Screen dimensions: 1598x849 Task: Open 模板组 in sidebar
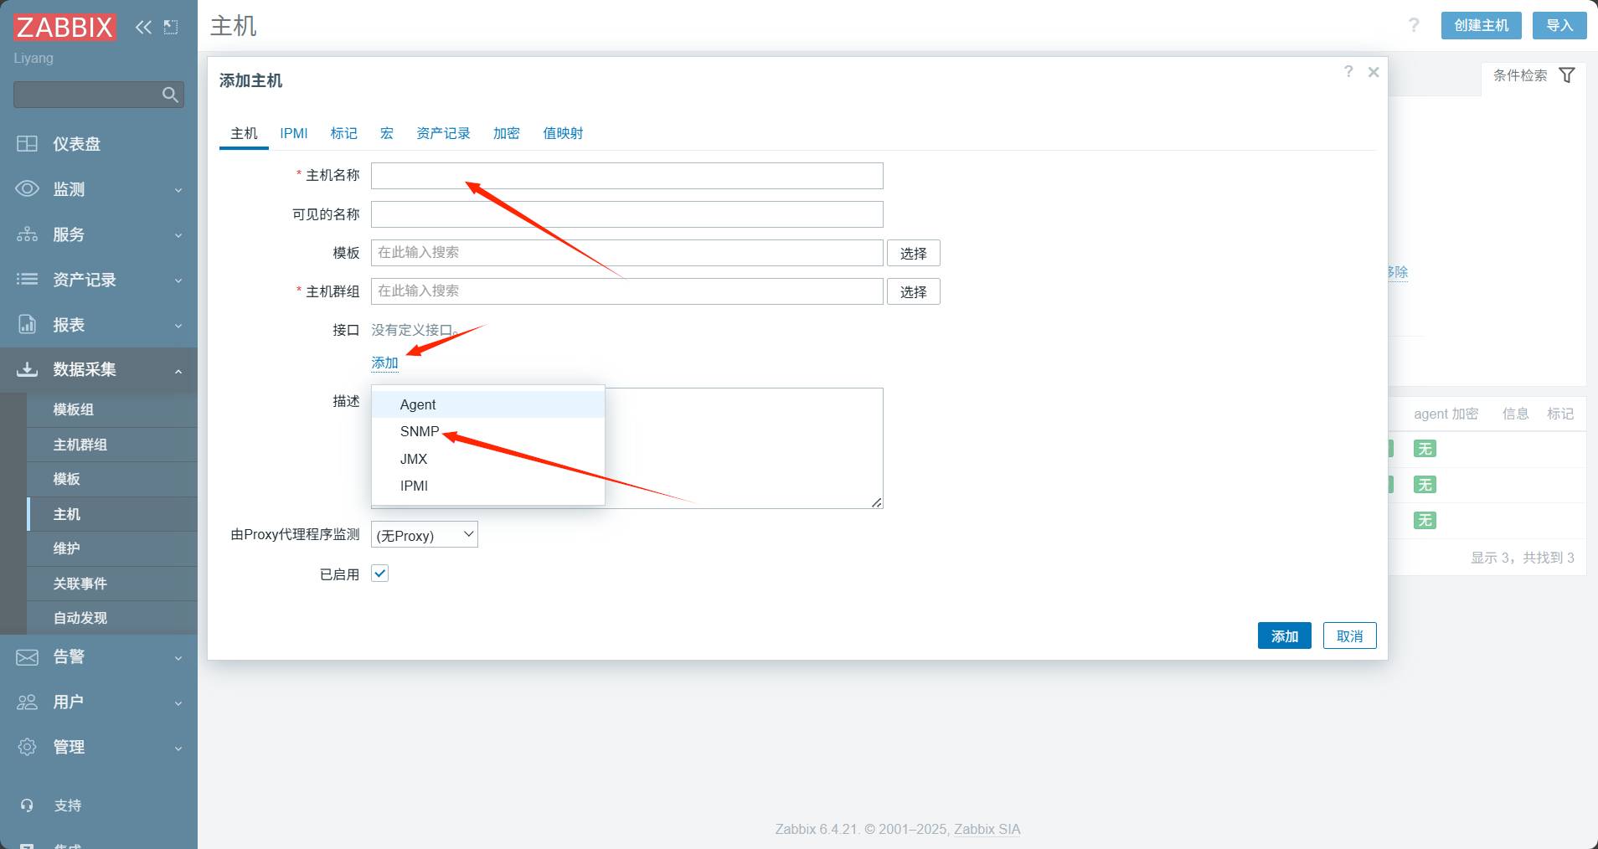pyautogui.click(x=112, y=409)
